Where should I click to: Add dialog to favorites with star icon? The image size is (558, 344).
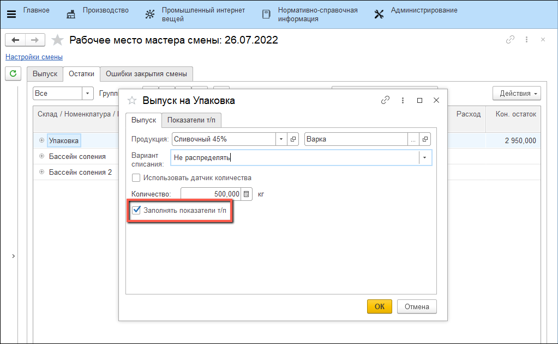pos(131,100)
